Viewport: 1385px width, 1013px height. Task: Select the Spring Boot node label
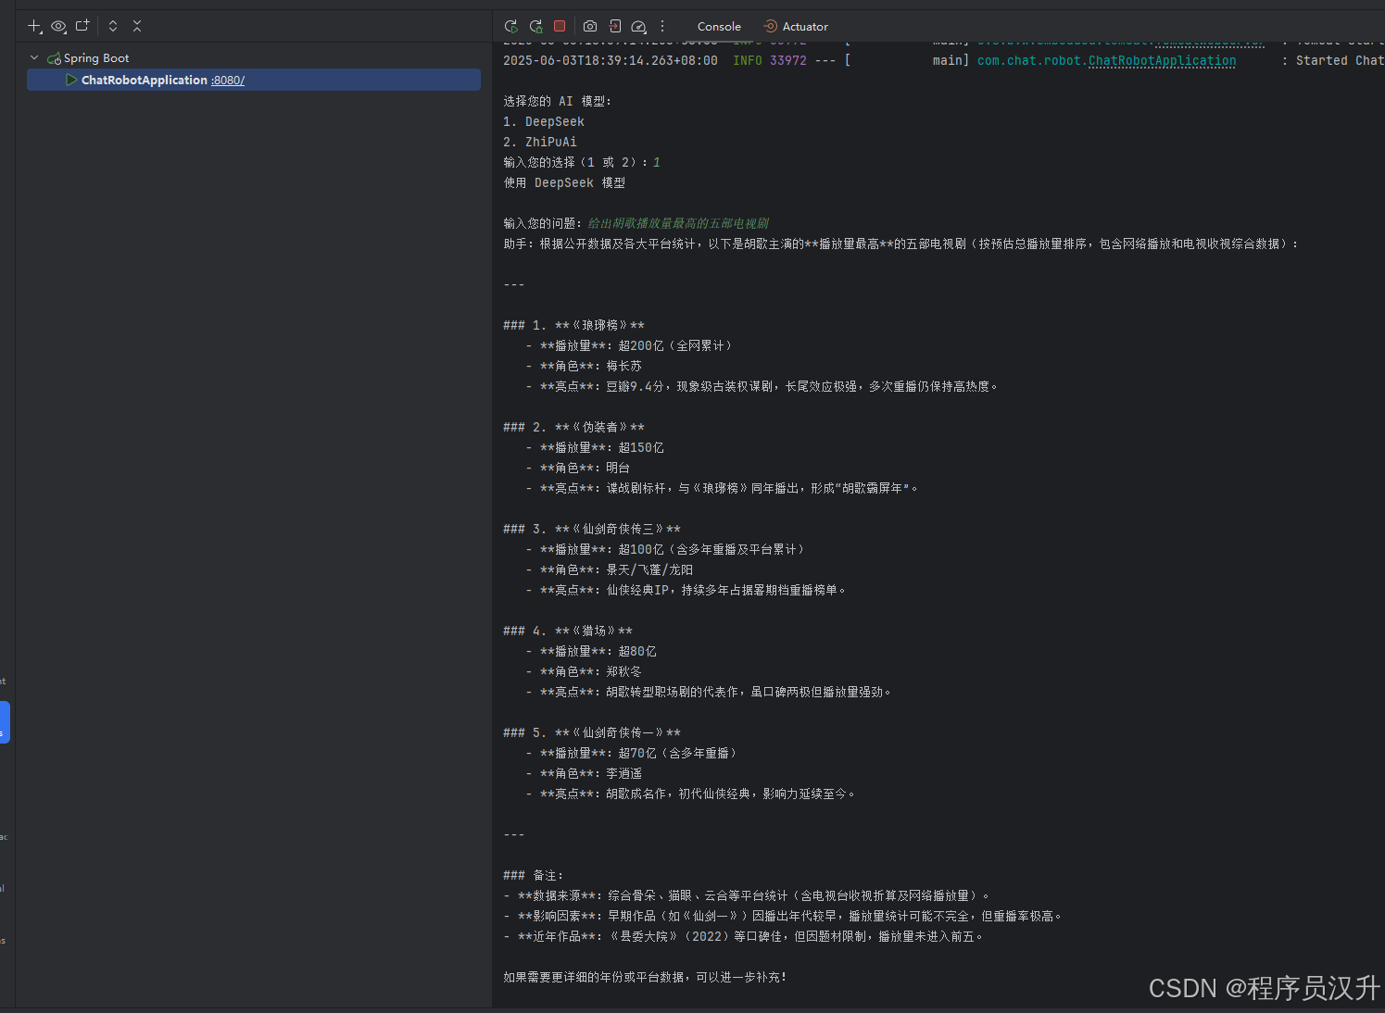pos(96,57)
